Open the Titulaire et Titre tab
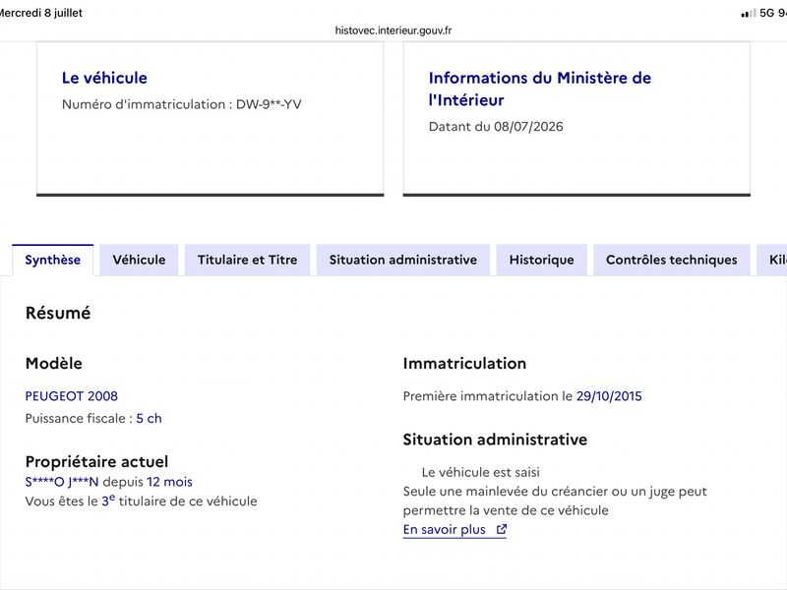The image size is (787, 590). [x=248, y=260]
